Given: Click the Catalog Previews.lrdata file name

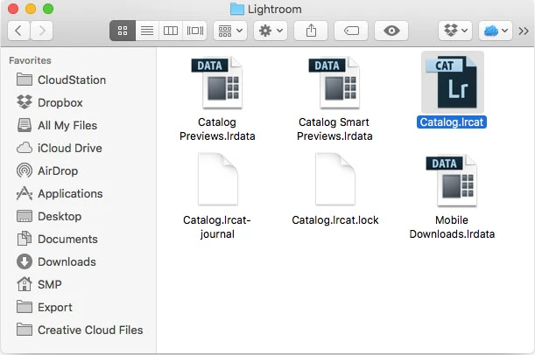Looking at the screenshot, I should (217, 129).
